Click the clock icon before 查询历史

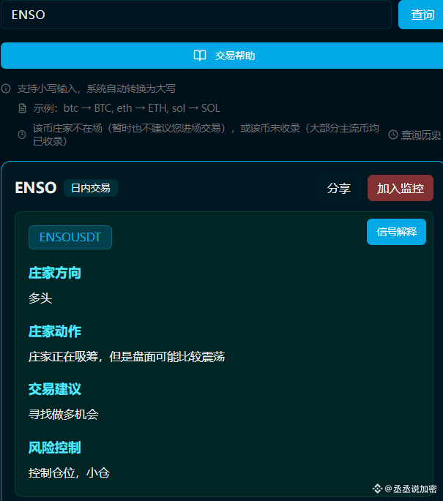393,135
